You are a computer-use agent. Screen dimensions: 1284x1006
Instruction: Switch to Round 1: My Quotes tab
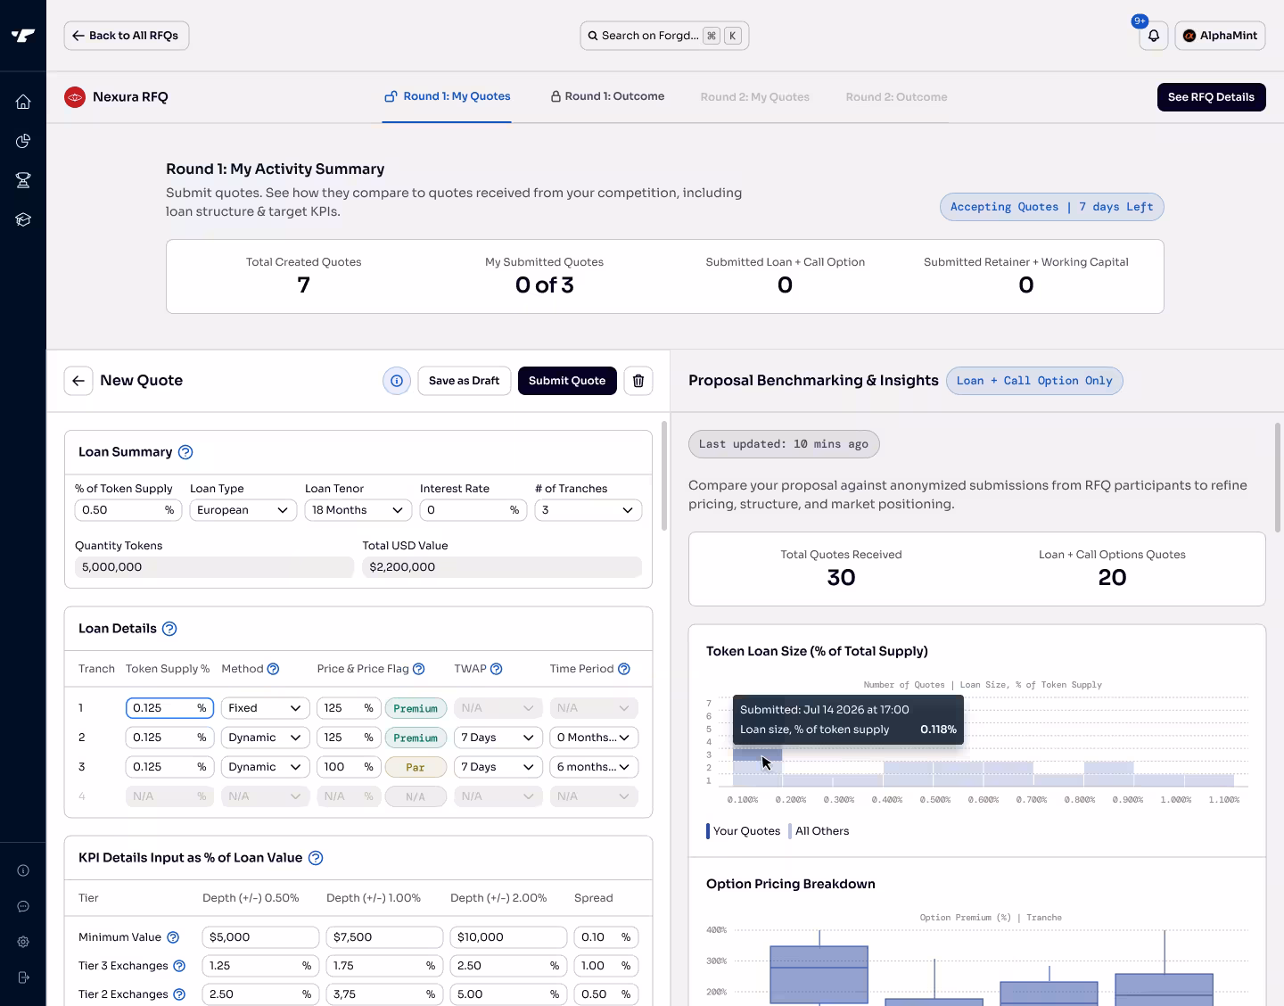[447, 96]
